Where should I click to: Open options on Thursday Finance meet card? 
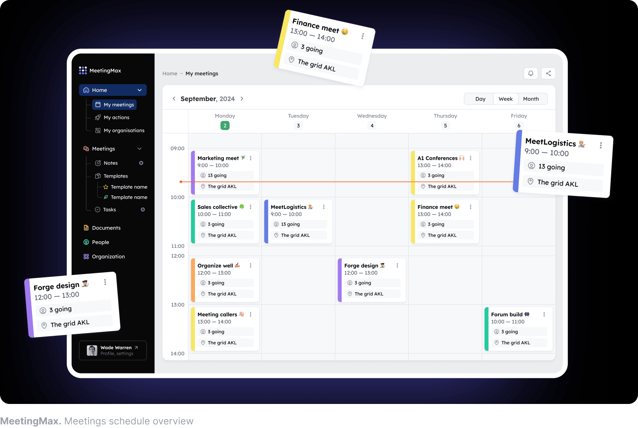tap(471, 207)
